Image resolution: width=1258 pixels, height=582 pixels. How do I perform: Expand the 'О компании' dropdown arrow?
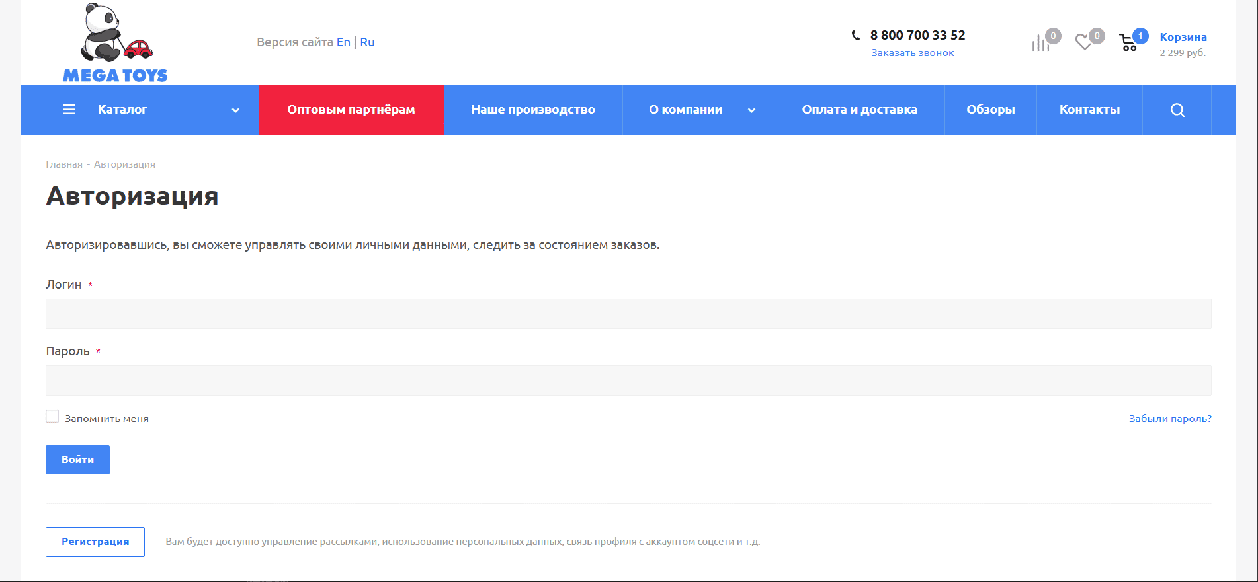[x=751, y=110]
